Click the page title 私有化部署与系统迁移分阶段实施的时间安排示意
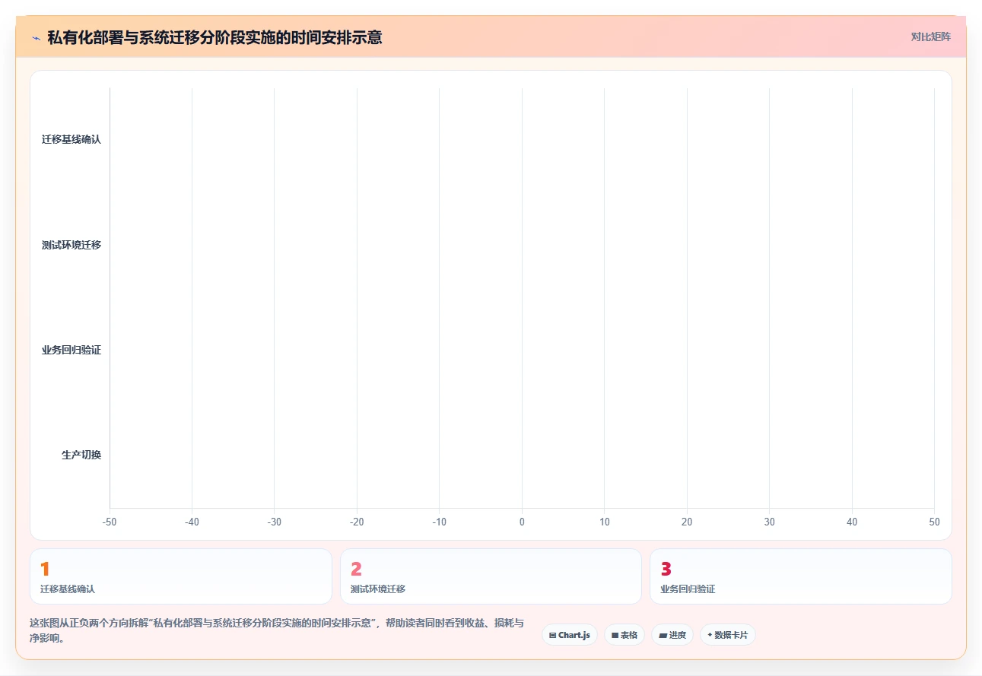 (215, 37)
